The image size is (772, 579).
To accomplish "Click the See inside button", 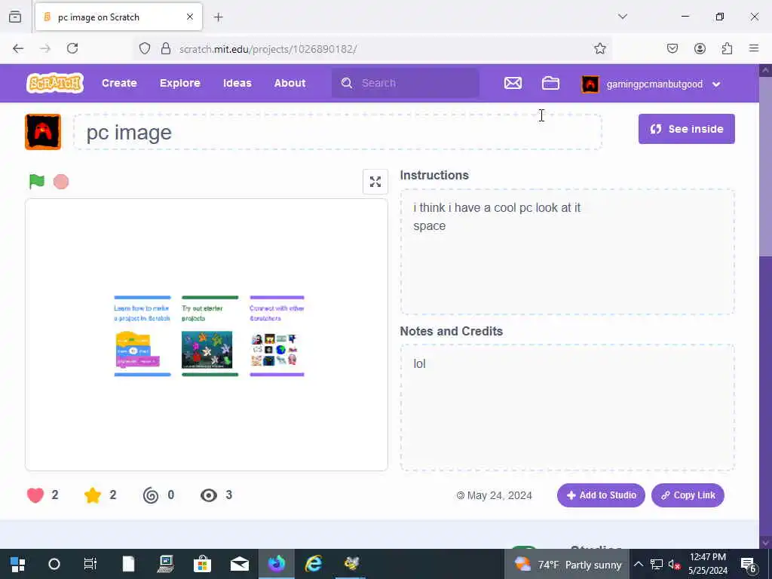I will [x=686, y=129].
